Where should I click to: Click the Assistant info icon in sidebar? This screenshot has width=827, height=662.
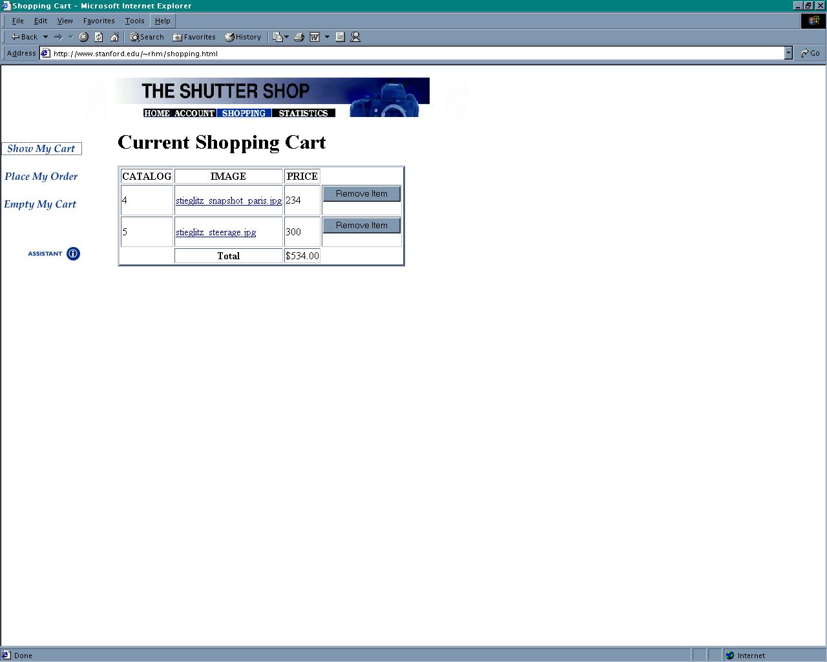click(x=73, y=253)
